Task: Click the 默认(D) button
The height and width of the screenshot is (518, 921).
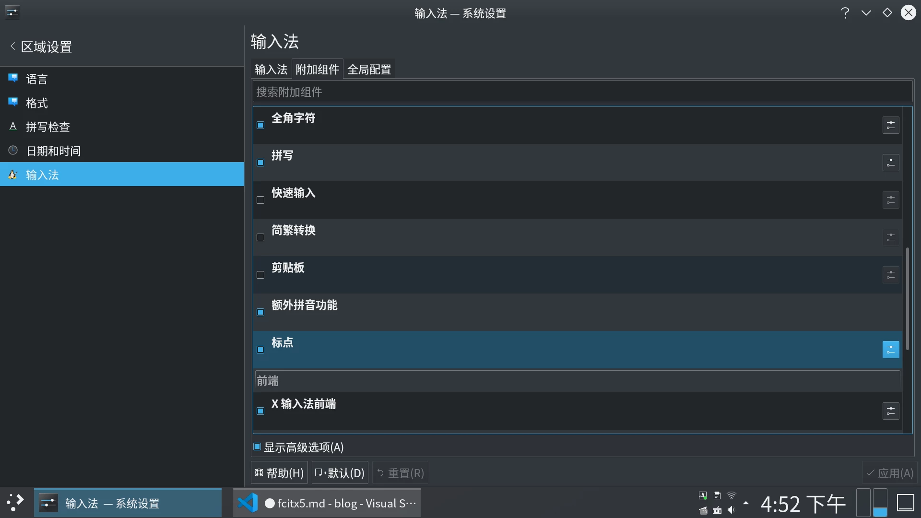Action: pyautogui.click(x=340, y=473)
